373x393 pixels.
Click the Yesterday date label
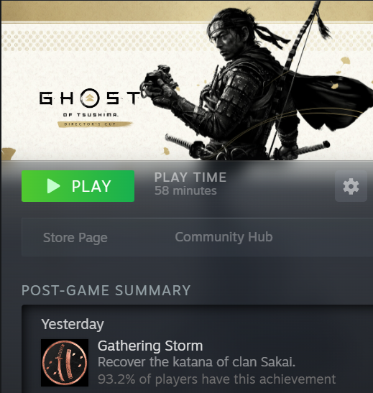point(73,324)
